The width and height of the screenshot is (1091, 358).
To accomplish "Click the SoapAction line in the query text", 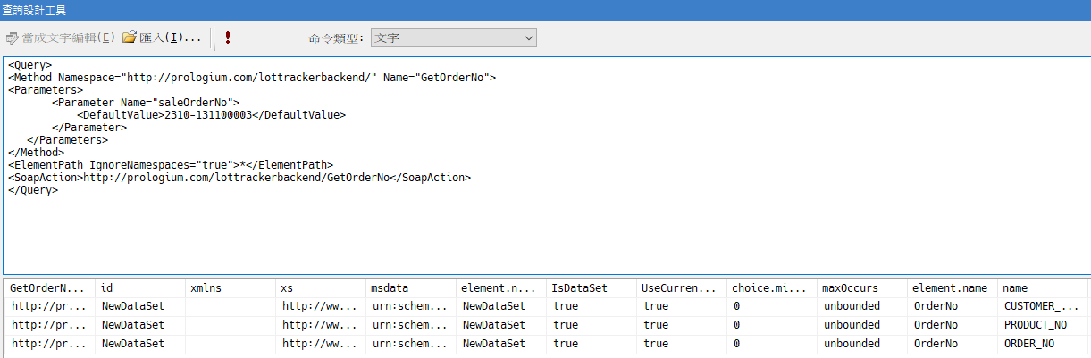I will 239,178.
